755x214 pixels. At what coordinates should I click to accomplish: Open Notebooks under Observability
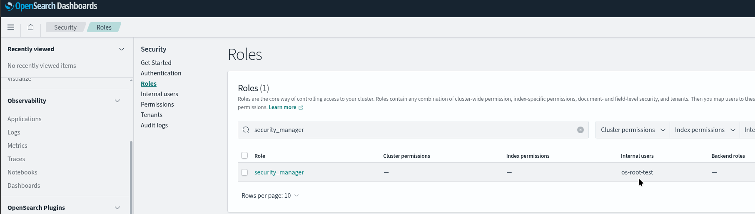point(22,172)
